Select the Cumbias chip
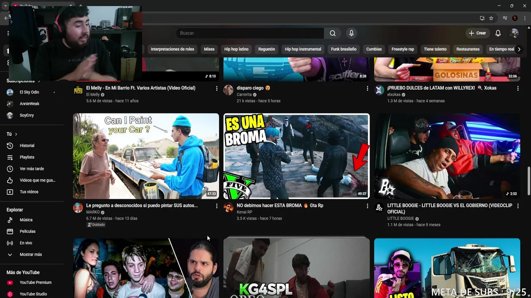Viewport: 531px width, 298px height. tap(374, 49)
